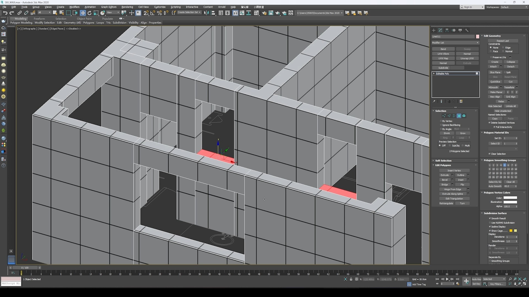Enable the Preserve UVs checkbox
The height and width of the screenshot is (297, 529).
(x=491, y=57)
